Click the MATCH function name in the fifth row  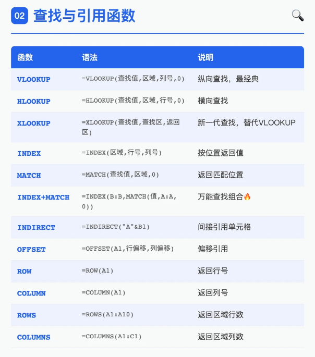[x=29, y=175]
